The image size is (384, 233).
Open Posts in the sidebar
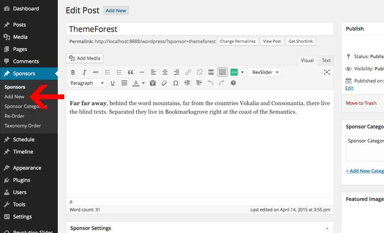[29, 25]
